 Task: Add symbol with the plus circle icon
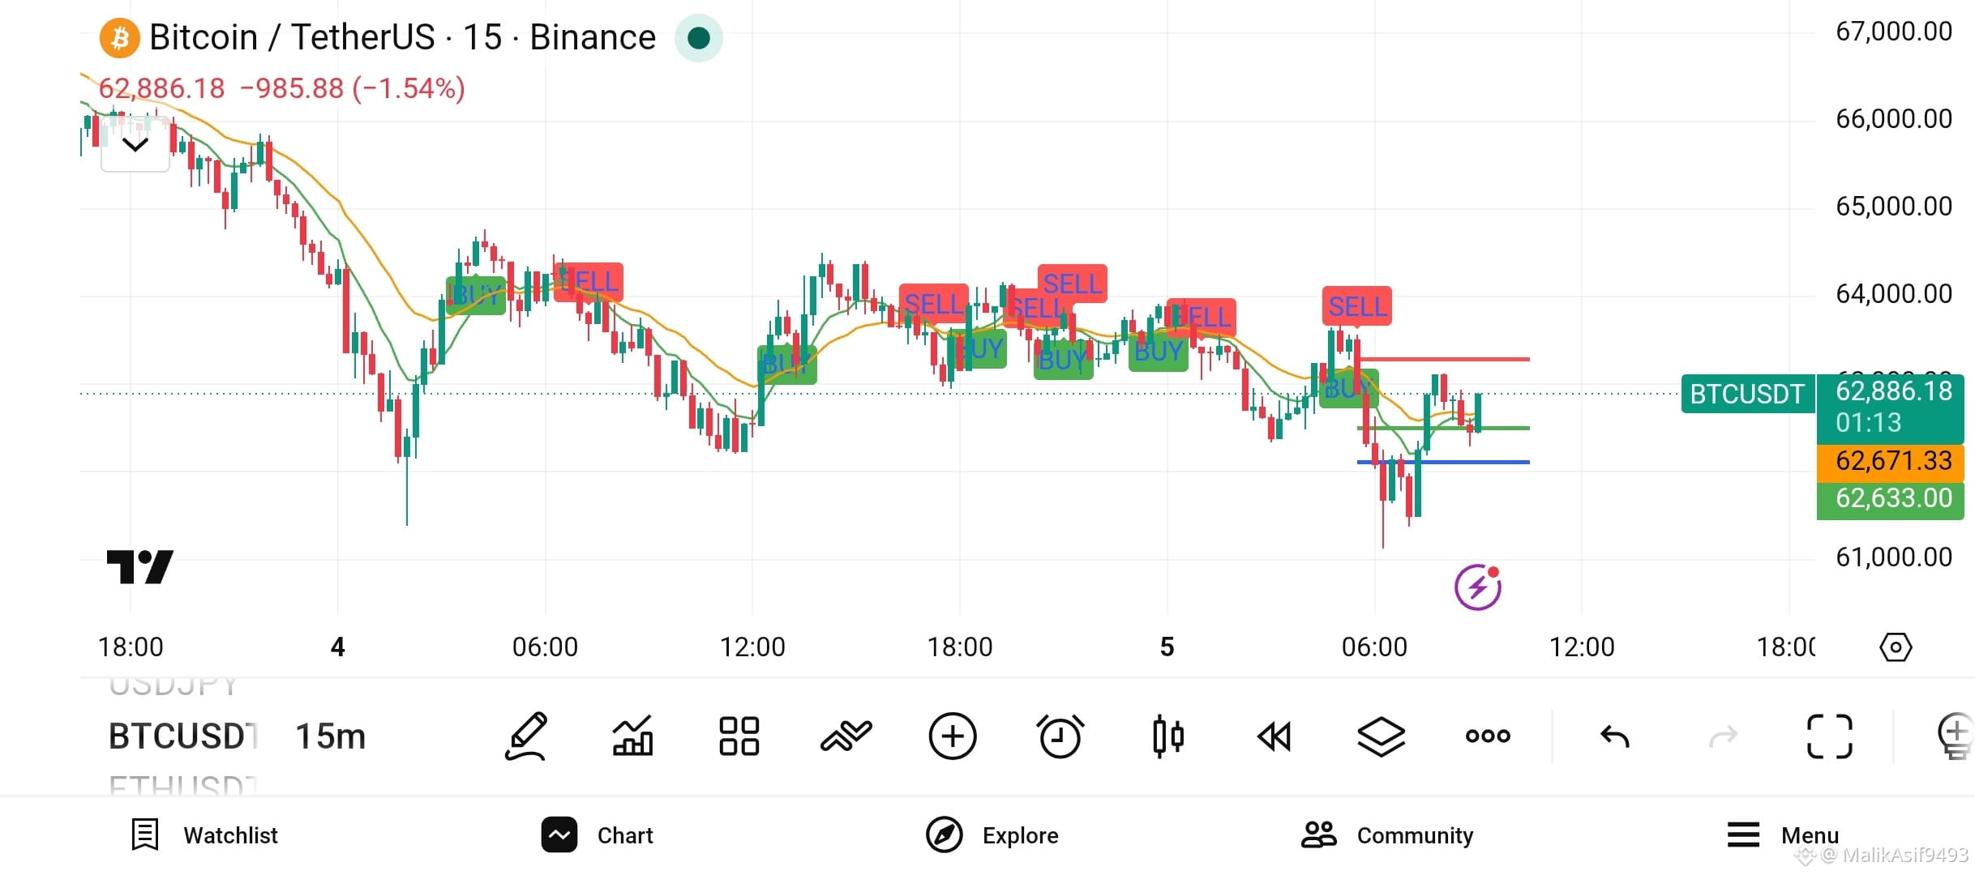tap(953, 736)
